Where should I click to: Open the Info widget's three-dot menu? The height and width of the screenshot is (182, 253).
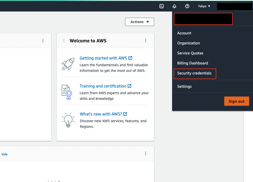[146, 154]
